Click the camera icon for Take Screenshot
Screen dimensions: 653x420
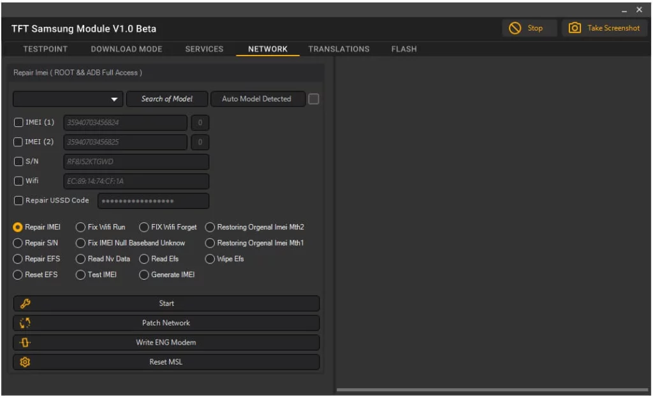(x=575, y=28)
